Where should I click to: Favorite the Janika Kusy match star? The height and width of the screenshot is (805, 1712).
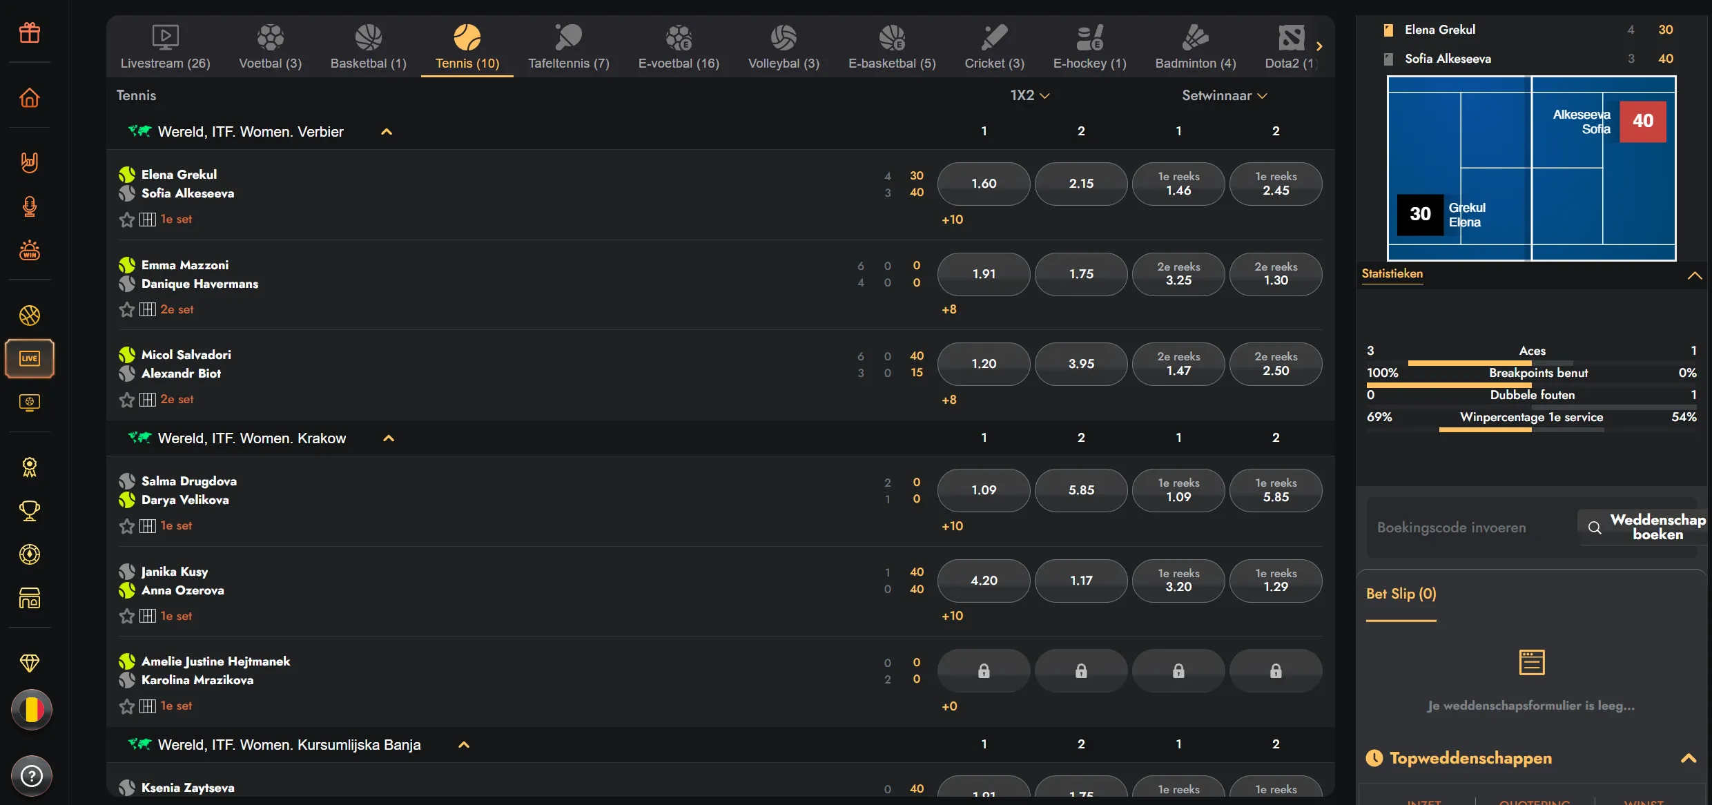(127, 616)
